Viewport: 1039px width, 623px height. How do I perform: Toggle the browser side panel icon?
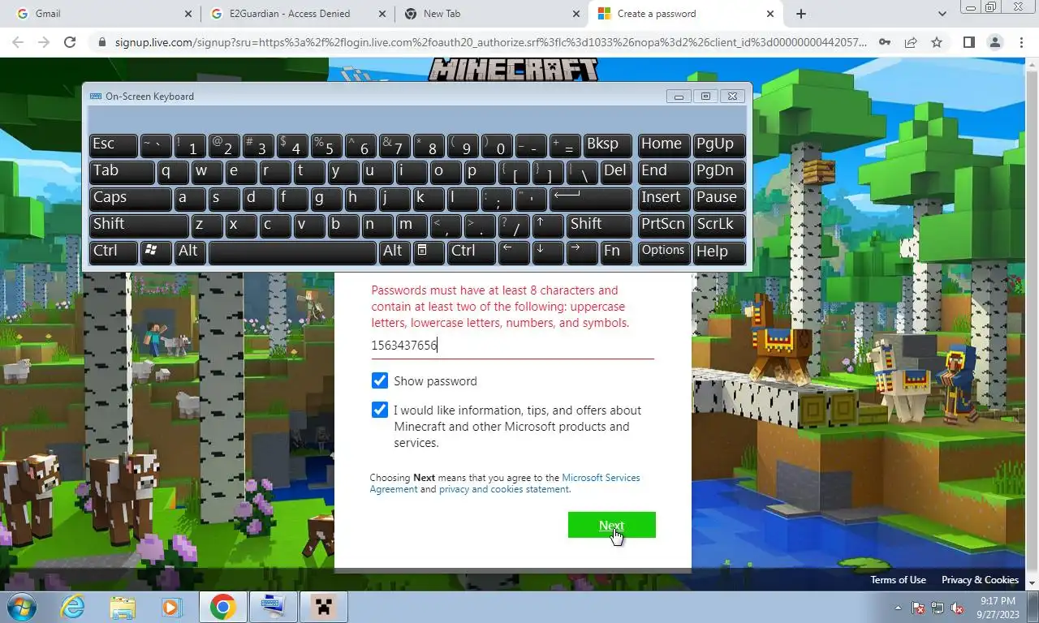968,42
